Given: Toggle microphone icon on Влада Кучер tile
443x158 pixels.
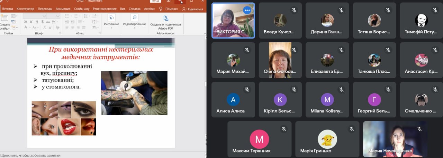Looking at the screenshot, I should 294,10.
